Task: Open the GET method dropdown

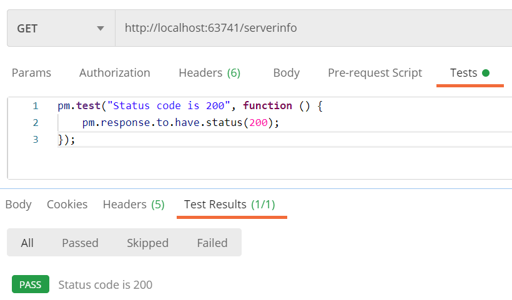Action: tap(61, 28)
